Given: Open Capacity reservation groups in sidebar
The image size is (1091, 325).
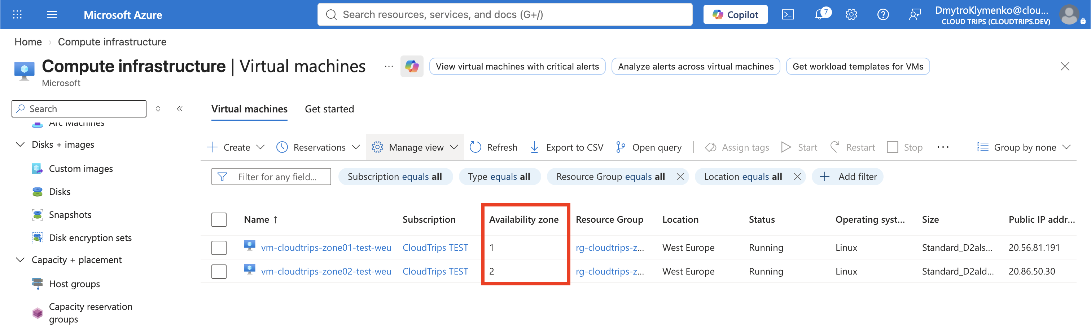Looking at the screenshot, I should coord(91,313).
